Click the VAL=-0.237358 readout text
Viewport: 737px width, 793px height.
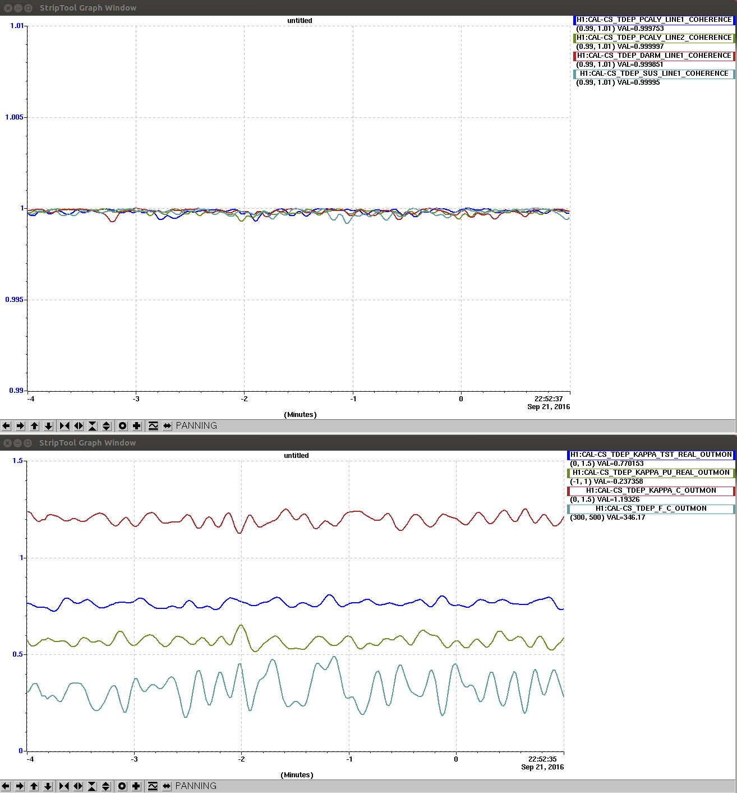[x=618, y=482]
